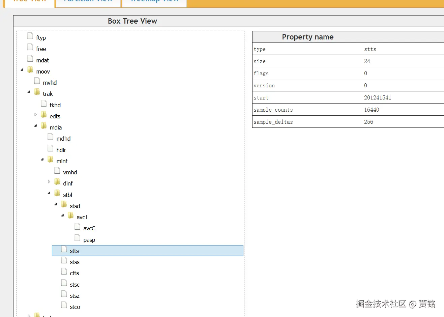
Task: Select the edts folder icon
Action: tap(44, 115)
